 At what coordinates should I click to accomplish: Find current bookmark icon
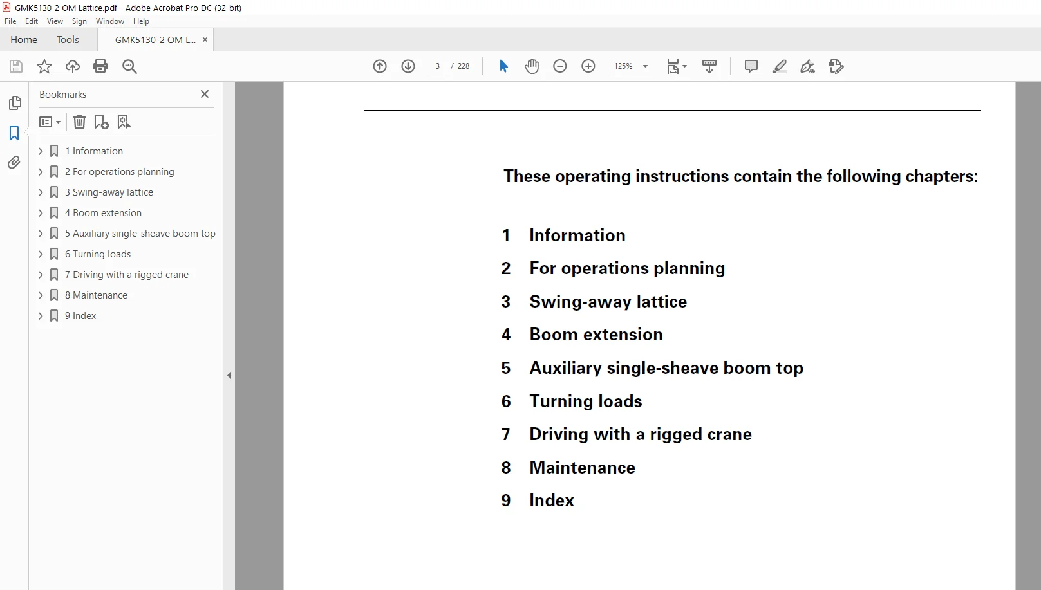click(124, 122)
